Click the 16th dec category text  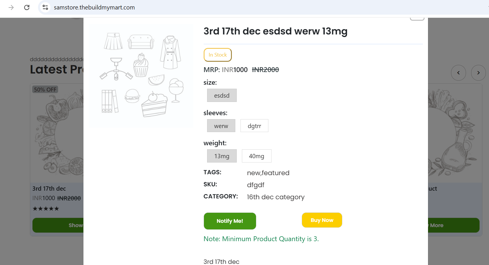pos(276,197)
